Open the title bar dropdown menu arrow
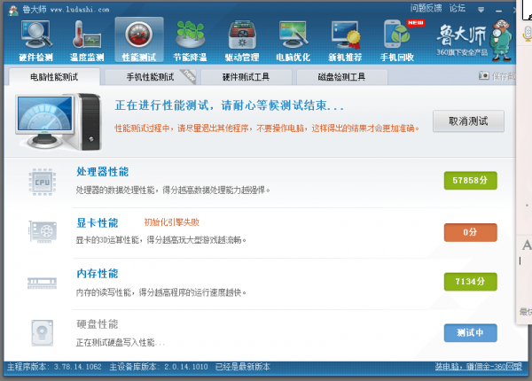 (481, 10)
